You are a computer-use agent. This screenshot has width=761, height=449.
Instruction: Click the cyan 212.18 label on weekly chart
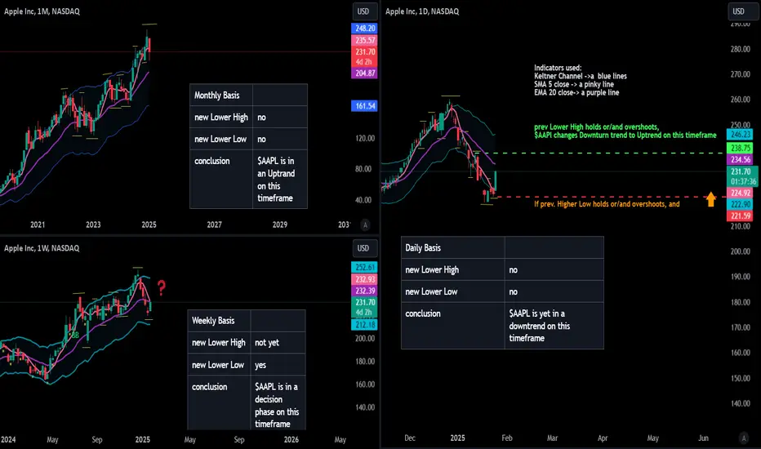click(364, 325)
